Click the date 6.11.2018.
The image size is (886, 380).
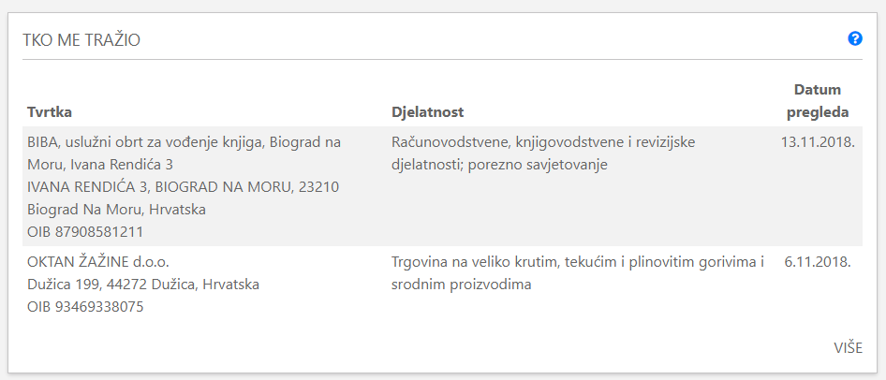point(818,262)
